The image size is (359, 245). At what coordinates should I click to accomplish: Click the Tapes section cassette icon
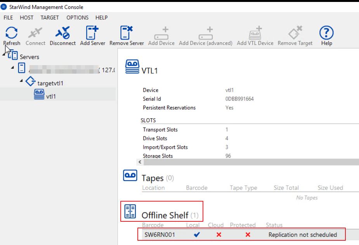point(130,176)
